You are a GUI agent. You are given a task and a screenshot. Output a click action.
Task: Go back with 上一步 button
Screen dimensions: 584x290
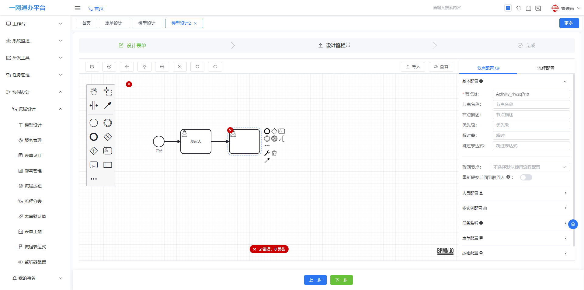(x=315, y=280)
